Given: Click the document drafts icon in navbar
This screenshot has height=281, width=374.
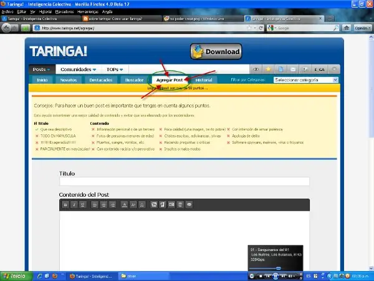Looking at the screenshot, I should coord(280,69).
